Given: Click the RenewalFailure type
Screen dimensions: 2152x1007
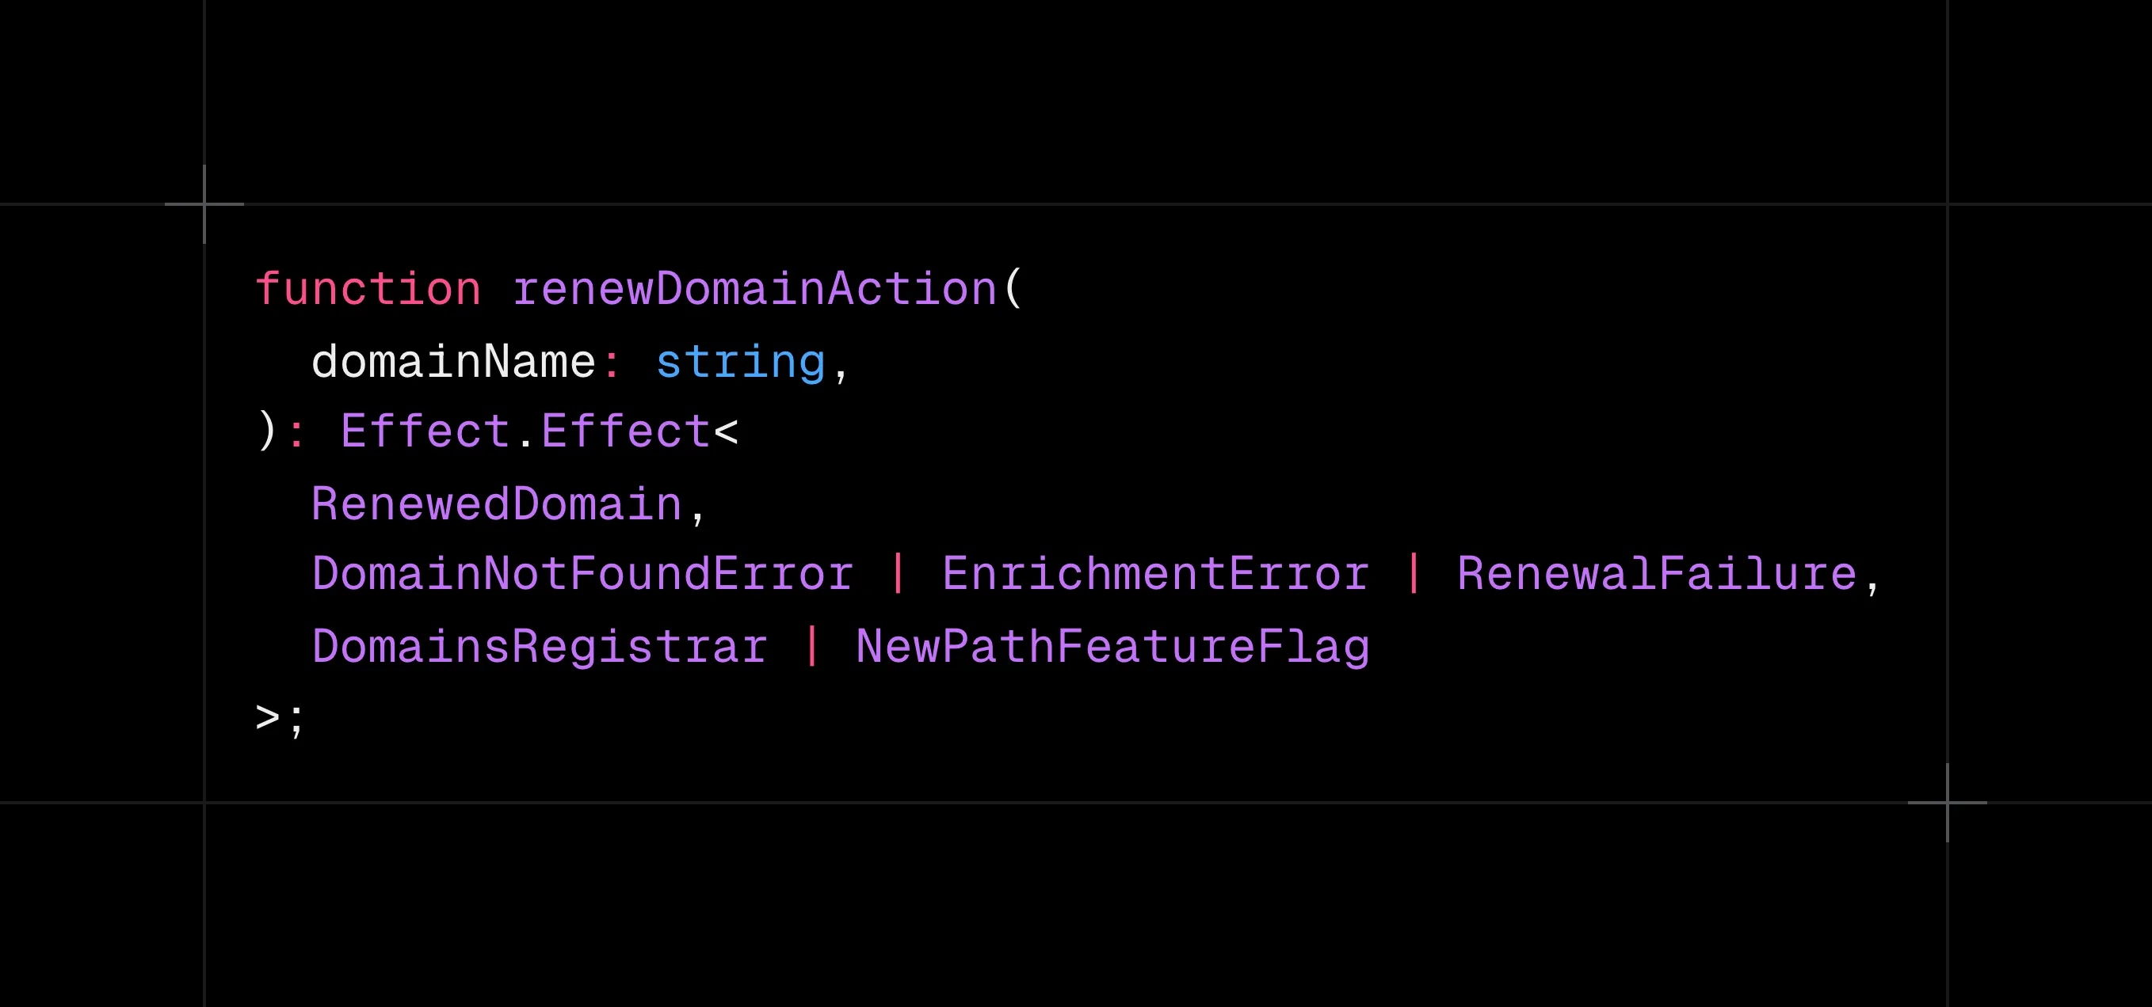Looking at the screenshot, I should pyautogui.click(x=1658, y=575).
